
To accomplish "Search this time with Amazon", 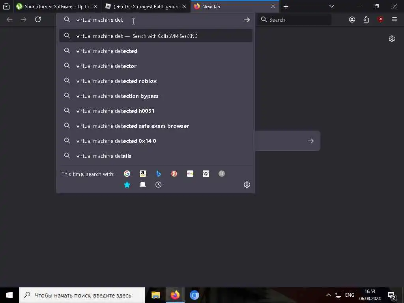I will [x=143, y=174].
